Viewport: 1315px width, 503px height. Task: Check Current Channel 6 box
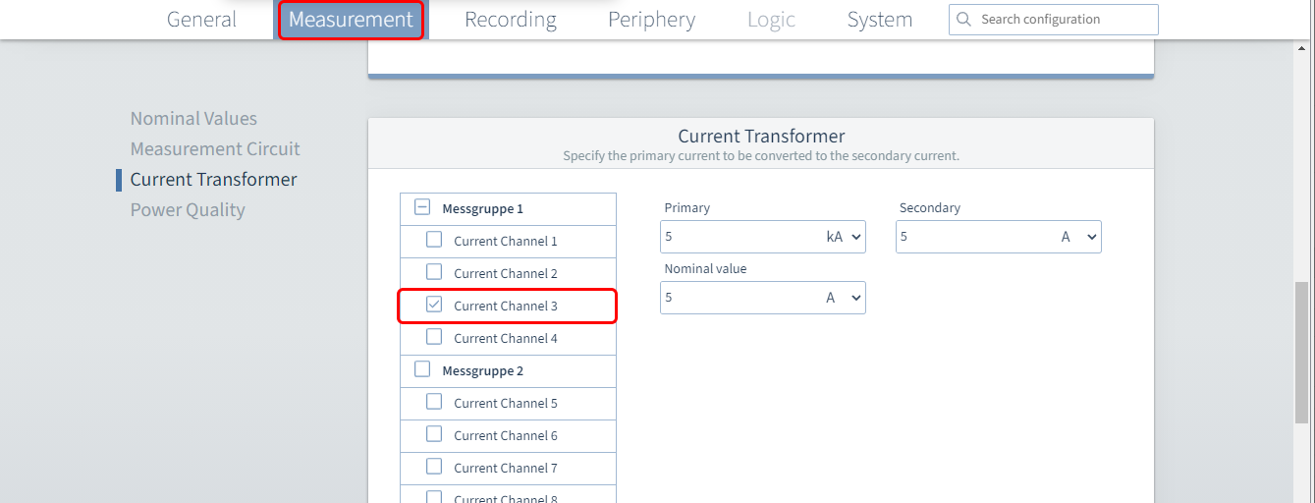(x=433, y=434)
